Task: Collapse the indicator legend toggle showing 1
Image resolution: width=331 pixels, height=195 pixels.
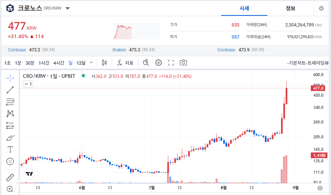Action: 28,84
